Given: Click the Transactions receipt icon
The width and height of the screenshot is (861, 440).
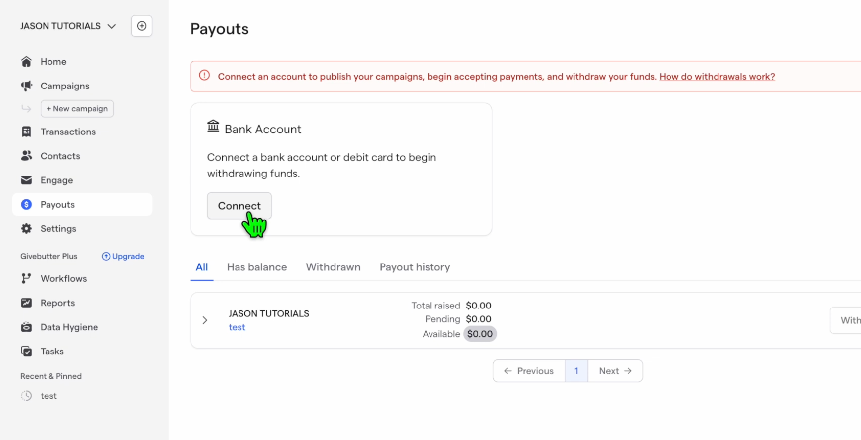Looking at the screenshot, I should point(26,132).
